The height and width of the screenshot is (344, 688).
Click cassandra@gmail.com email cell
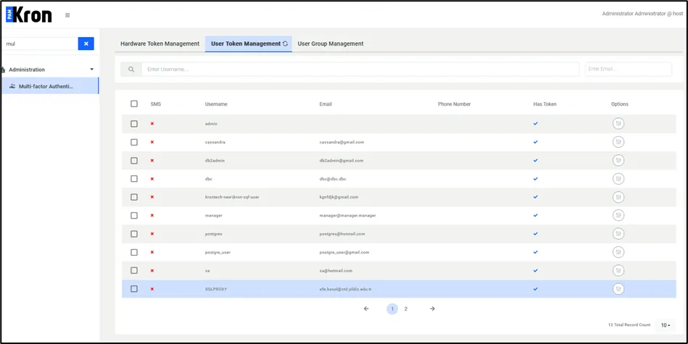tap(341, 143)
